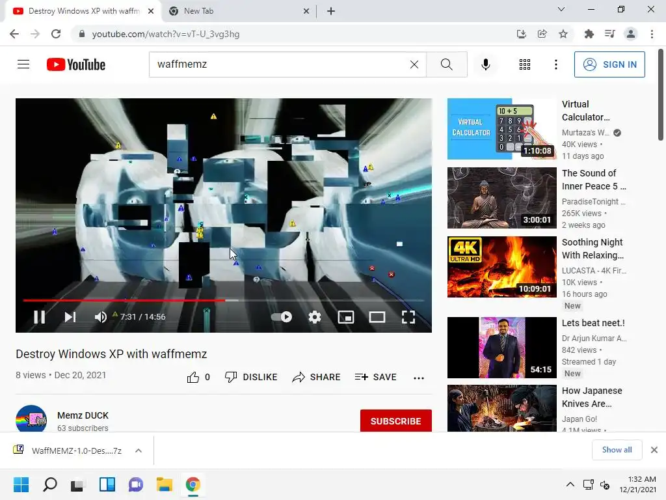666x500 pixels.
Task: Switch to theater mode
Action: pos(377,317)
